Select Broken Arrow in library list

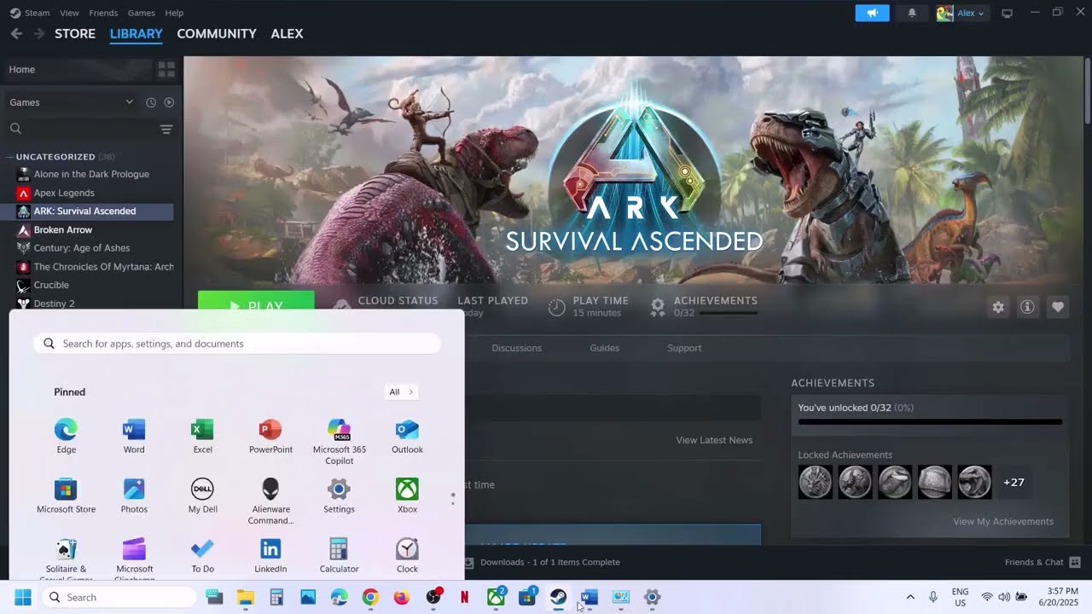pos(63,229)
